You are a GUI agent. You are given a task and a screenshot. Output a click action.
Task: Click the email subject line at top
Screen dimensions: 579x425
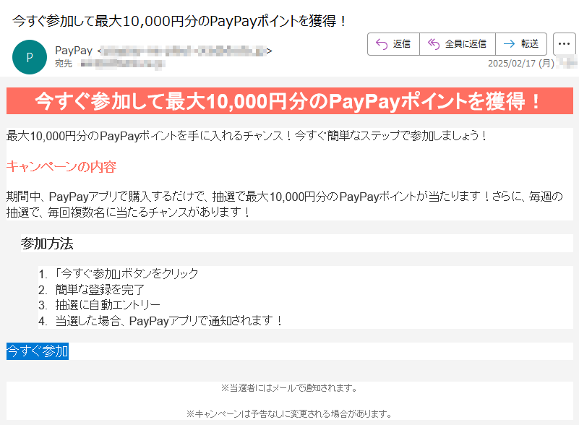click(x=179, y=21)
